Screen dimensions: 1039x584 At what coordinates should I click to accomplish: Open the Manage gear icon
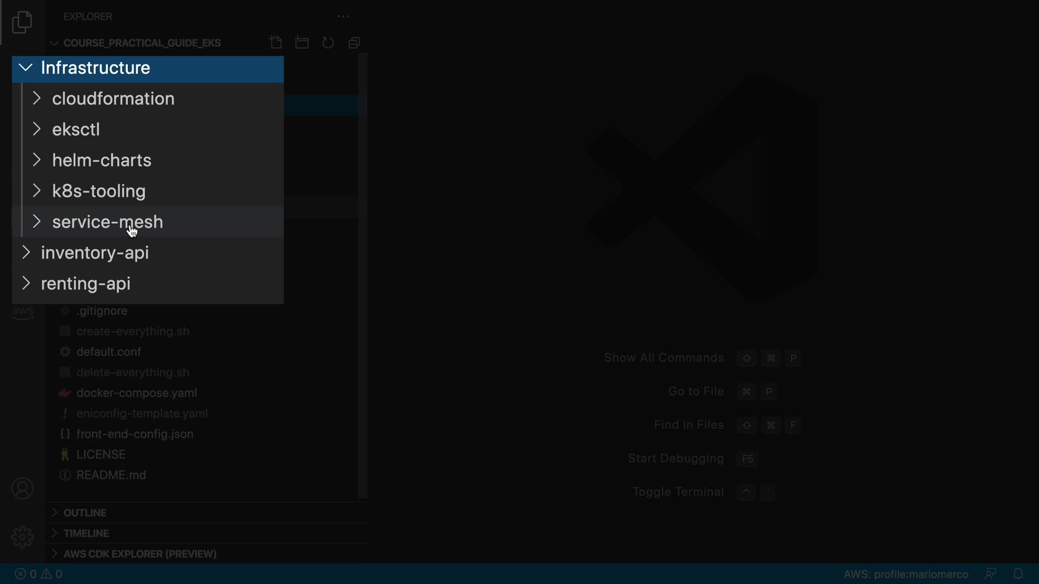22,537
